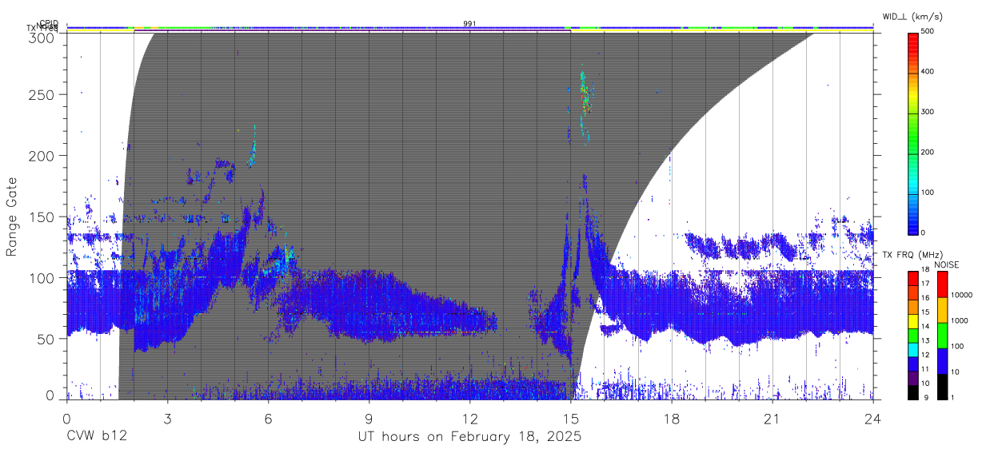Image resolution: width=982 pixels, height=453 pixels.
Task: Click the x-axis tick label '24'
Action: point(873,419)
